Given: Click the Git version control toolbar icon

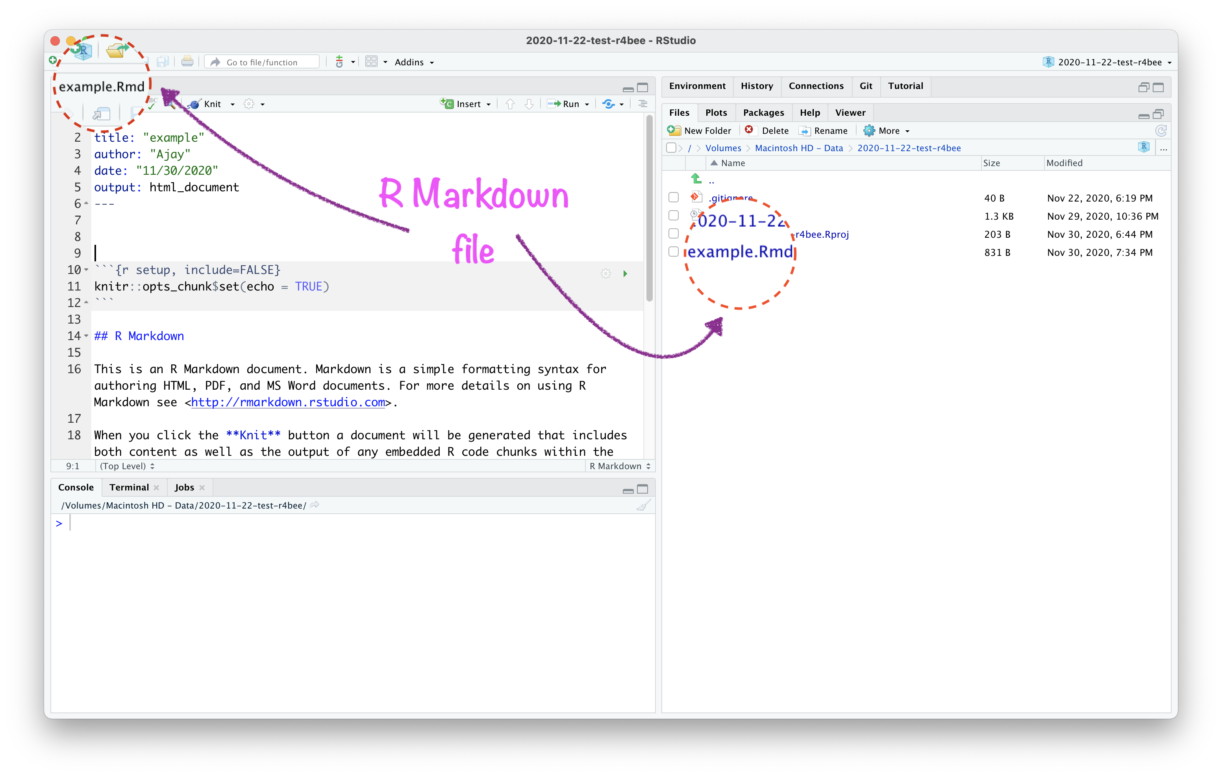Looking at the screenshot, I should [339, 62].
